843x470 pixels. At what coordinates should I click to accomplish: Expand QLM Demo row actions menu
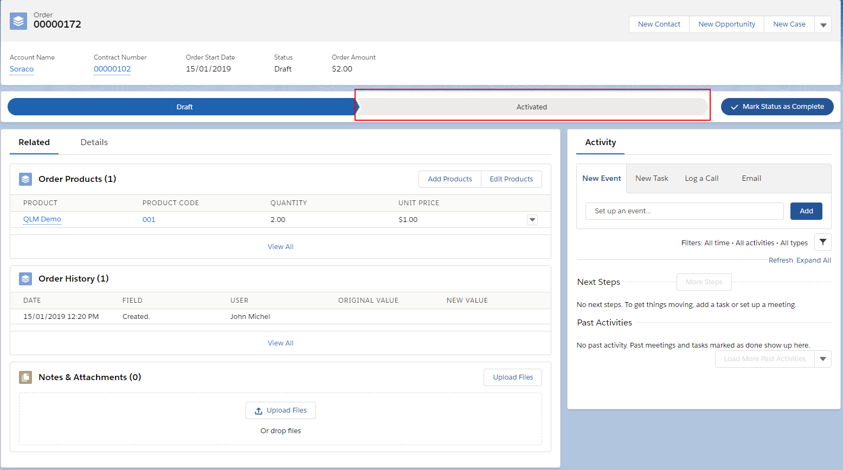532,219
